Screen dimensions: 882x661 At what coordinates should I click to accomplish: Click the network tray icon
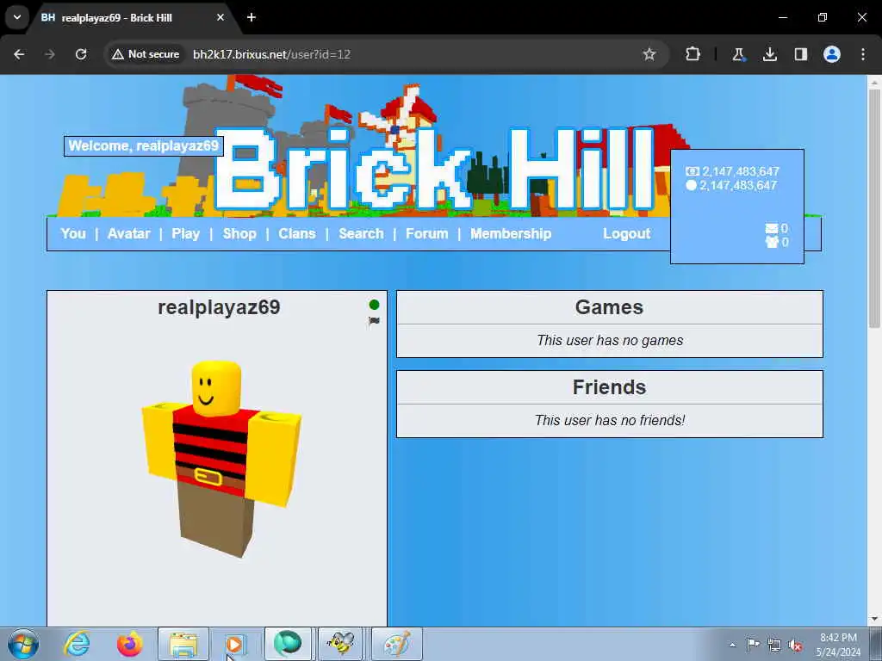click(774, 645)
